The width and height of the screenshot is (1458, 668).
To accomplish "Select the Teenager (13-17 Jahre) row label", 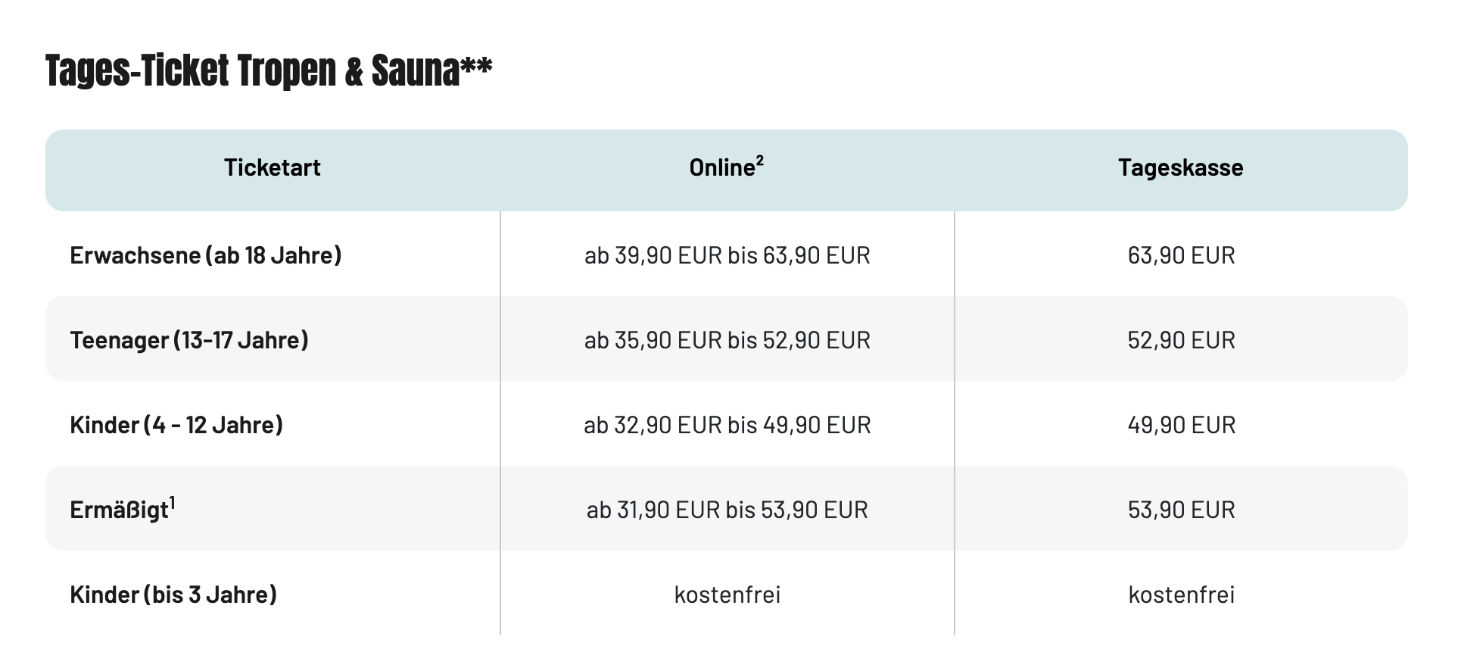I will click(x=189, y=340).
